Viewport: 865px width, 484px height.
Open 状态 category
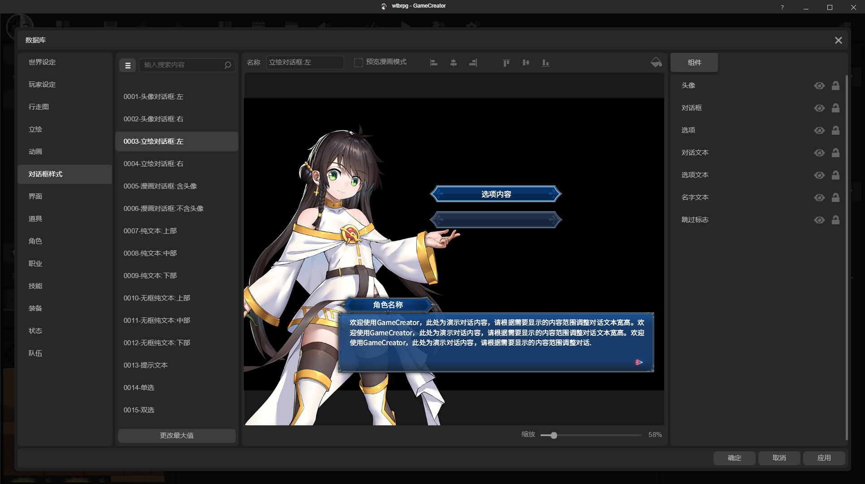pos(65,331)
